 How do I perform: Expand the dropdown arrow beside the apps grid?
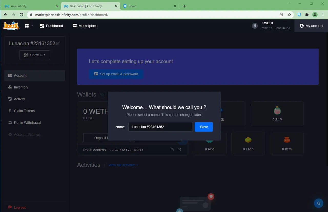click(32, 26)
